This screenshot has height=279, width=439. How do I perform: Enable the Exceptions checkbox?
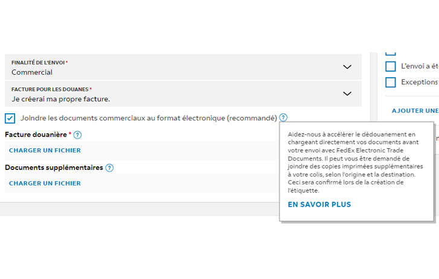coord(391,82)
